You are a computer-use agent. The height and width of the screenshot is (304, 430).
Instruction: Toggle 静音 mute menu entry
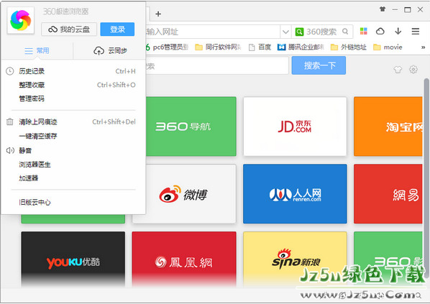(73, 150)
